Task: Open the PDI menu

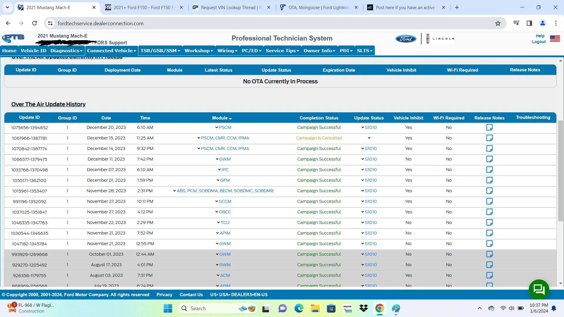Action: pos(346,51)
